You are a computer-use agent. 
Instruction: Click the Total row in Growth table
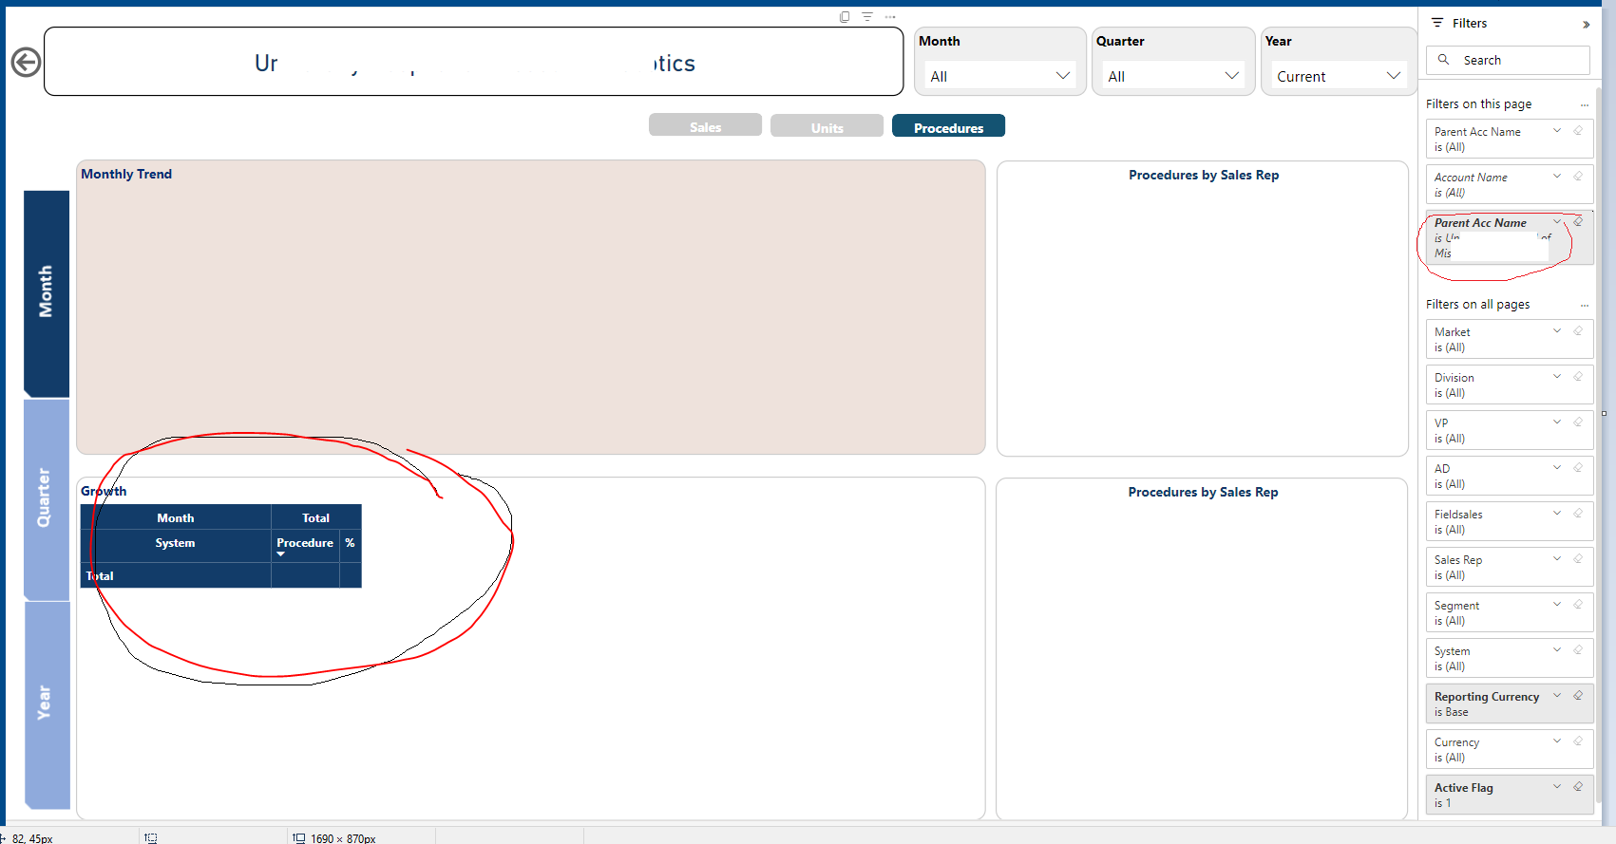click(221, 575)
